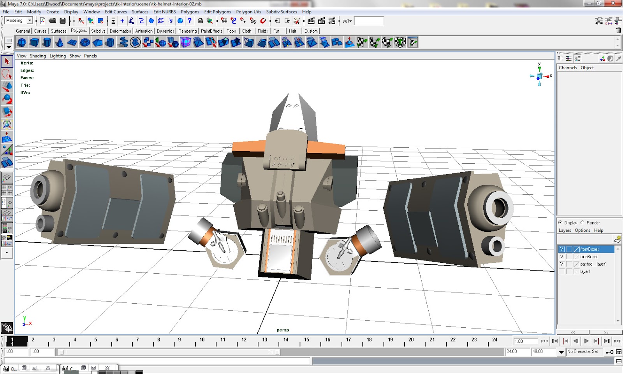Switch to single perspective view layout
Viewport: 623px width, 374px height.
[x=7, y=178]
